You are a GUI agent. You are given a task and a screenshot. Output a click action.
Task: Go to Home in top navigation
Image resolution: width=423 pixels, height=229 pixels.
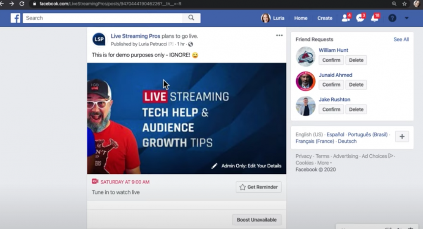coord(301,18)
